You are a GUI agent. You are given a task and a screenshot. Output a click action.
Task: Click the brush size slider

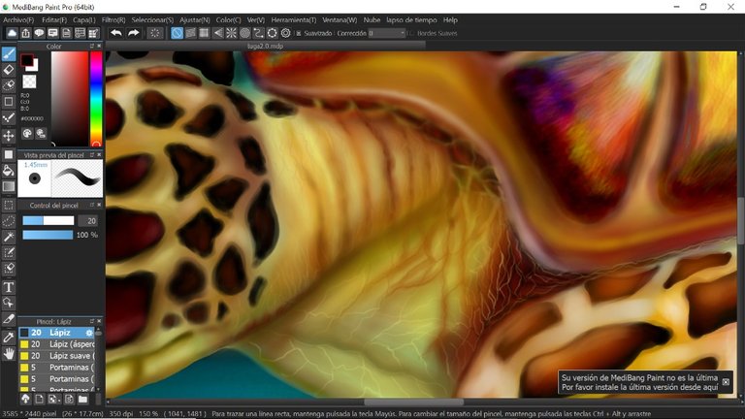click(x=49, y=221)
